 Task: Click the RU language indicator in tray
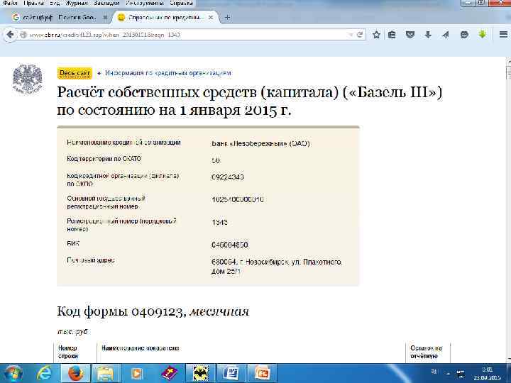[434, 372]
